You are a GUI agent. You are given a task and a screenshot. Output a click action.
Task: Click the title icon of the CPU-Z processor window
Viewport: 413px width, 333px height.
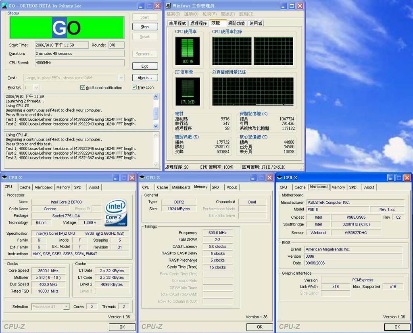pyautogui.click(x=4, y=178)
